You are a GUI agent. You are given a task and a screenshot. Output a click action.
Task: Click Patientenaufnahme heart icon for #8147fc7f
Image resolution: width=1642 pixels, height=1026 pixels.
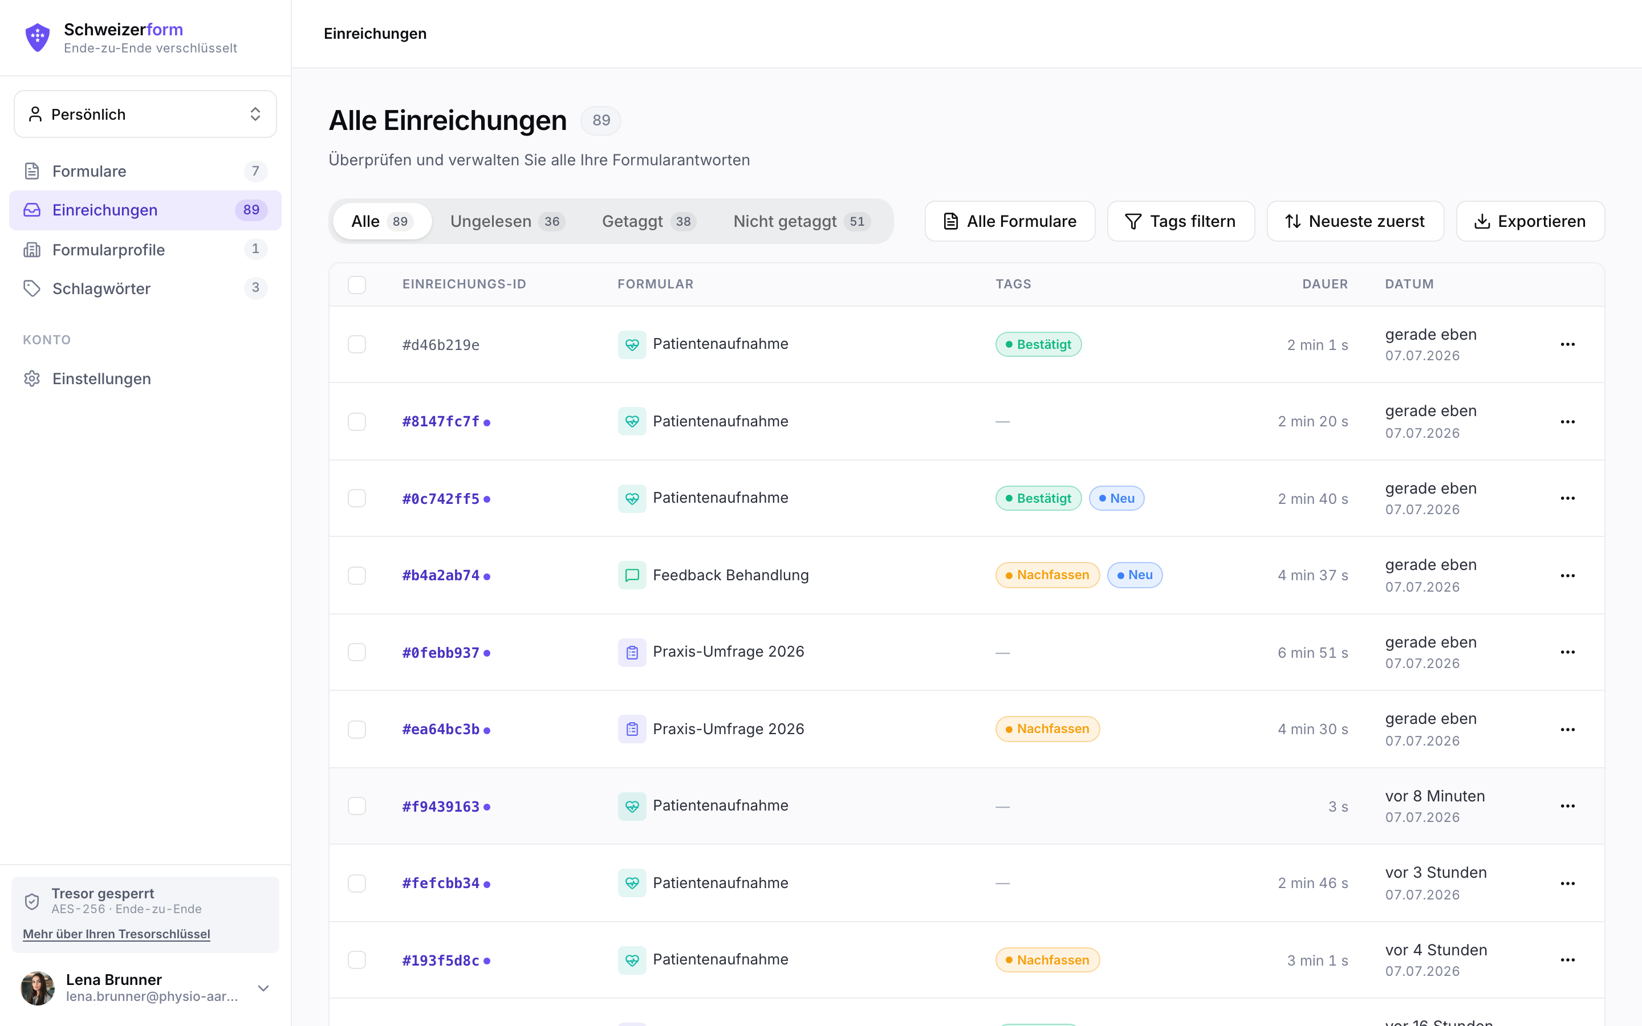click(x=632, y=421)
